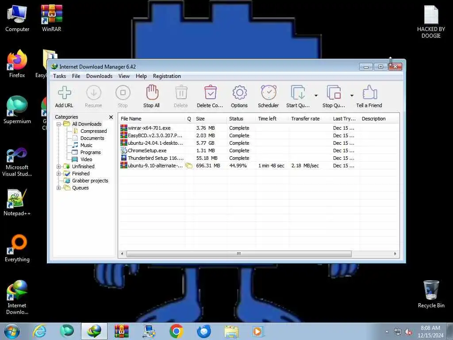The height and width of the screenshot is (340, 453).
Task: Open Options via the gear icon
Action: pyautogui.click(x=239, y=93)
